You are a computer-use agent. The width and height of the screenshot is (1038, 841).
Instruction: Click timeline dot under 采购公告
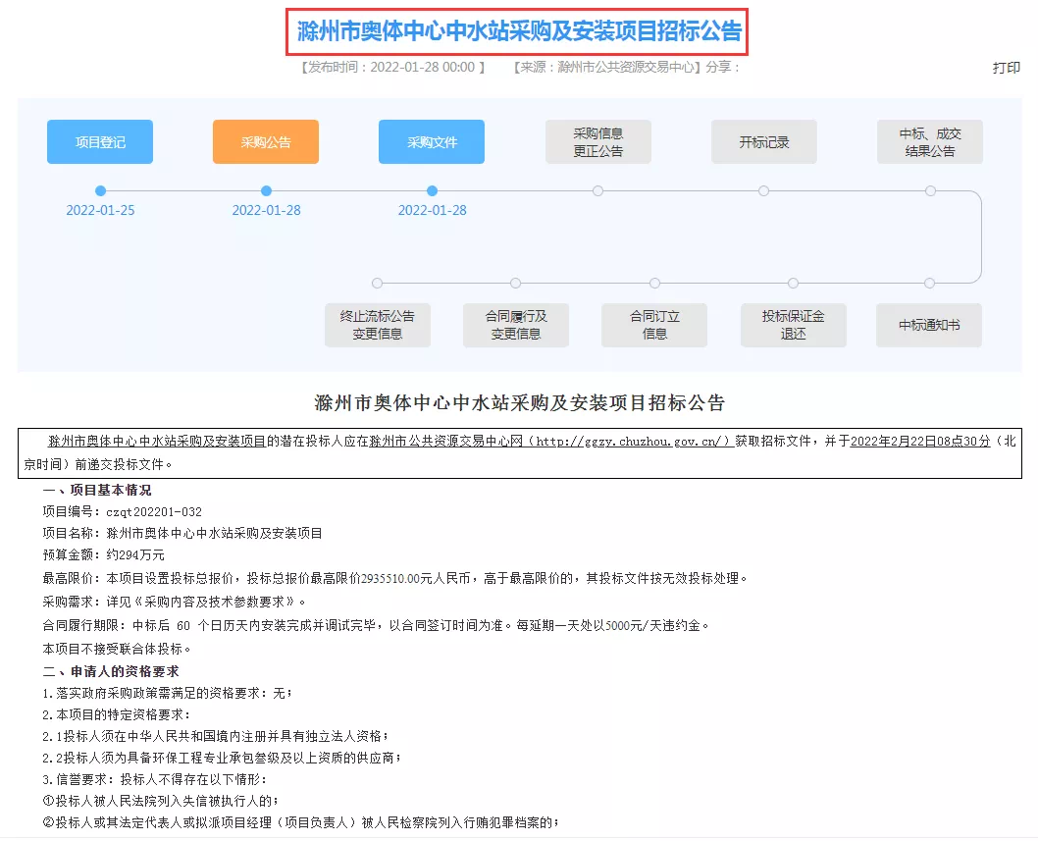[266, 191]
